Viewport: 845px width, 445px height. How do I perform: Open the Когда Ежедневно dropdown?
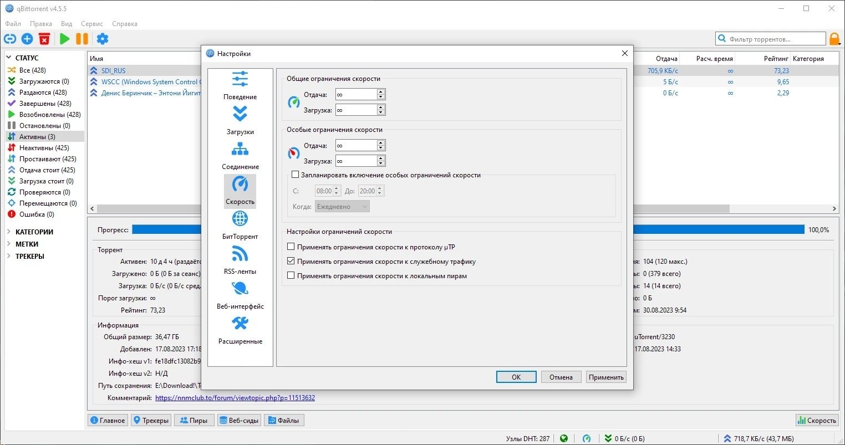(x=342, y=206)
